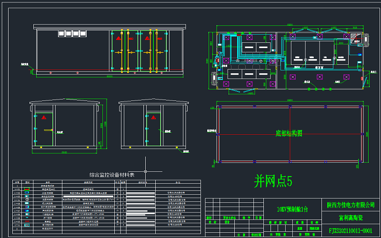Viewport: 381px width, 238px height.
Task: Click the warning triangle on the 5000-wide elevation door
Action: click(x=44, y=118)
